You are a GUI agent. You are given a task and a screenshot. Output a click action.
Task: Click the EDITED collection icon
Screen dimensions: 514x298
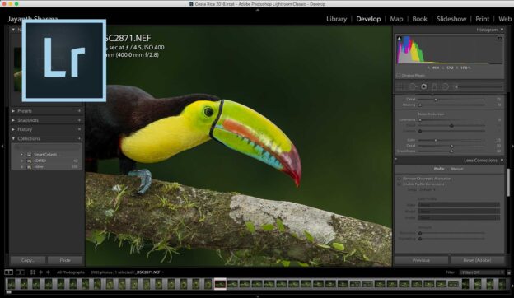click(29, 161)
